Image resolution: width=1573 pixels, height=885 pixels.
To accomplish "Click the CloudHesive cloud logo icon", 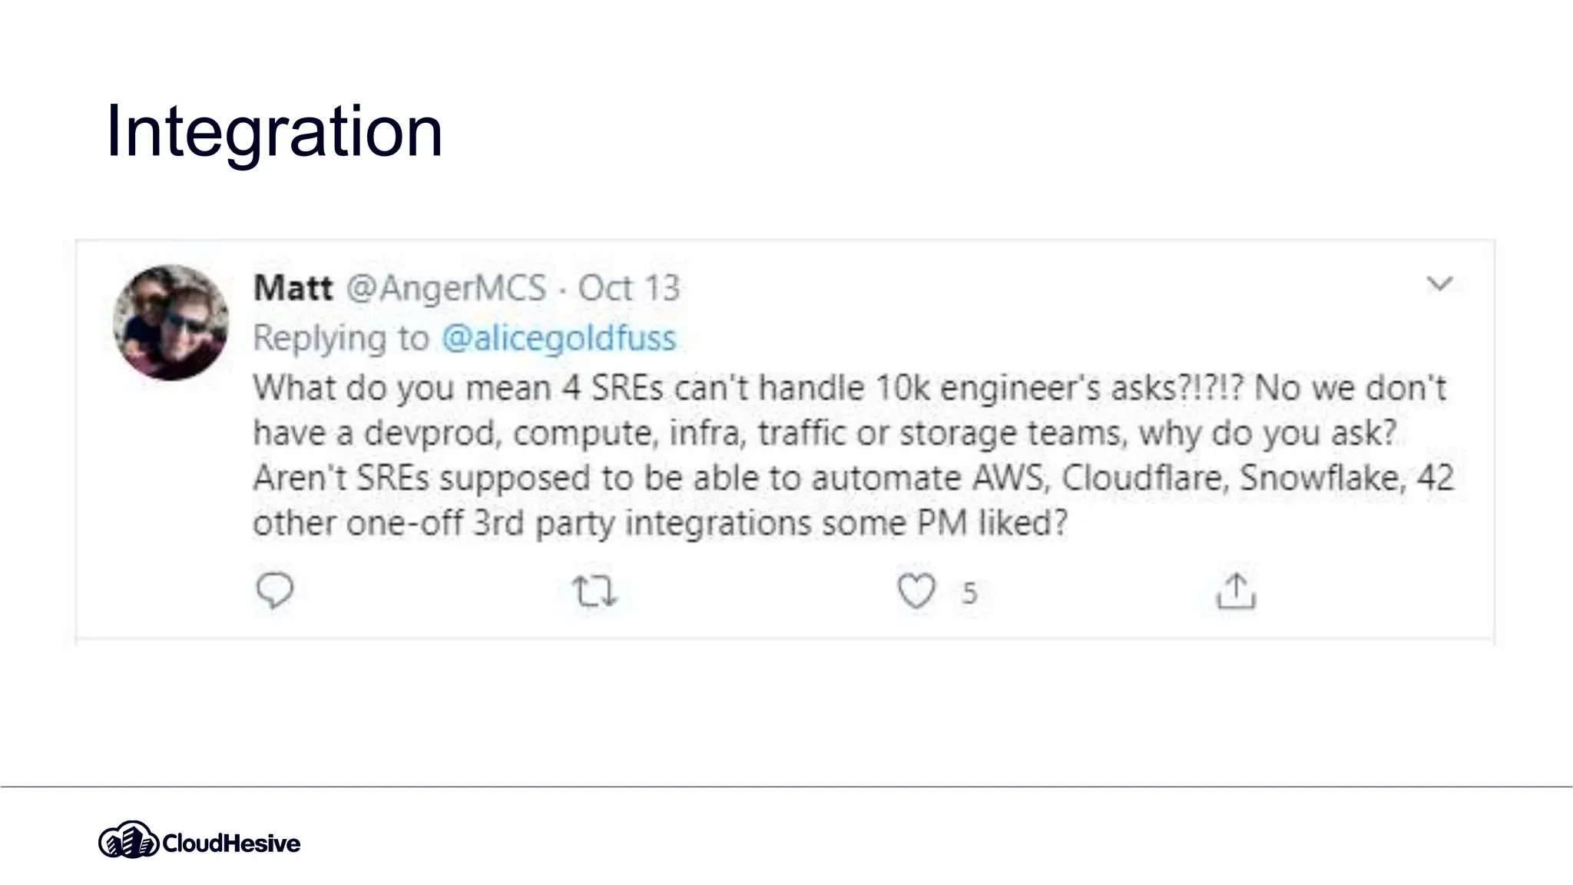I will 127,840.
